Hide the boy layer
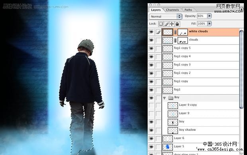The height and width of the screenshot is (155, 247). (151, 122)
